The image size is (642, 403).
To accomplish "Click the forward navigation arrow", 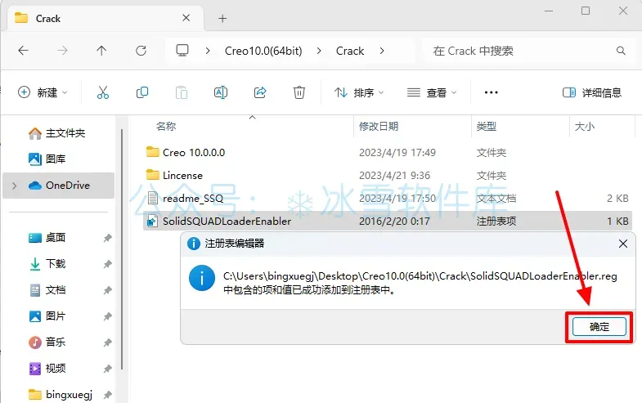I will 63,51.
